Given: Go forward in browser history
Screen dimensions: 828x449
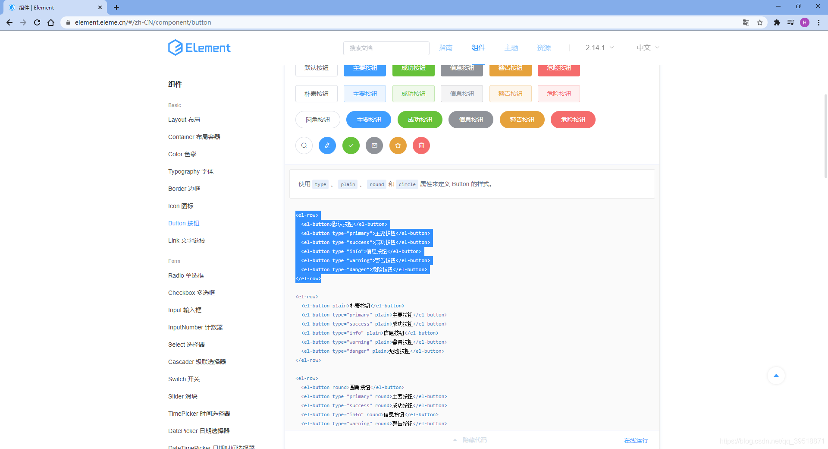Looking at the screenshot, I should point(23,22).
